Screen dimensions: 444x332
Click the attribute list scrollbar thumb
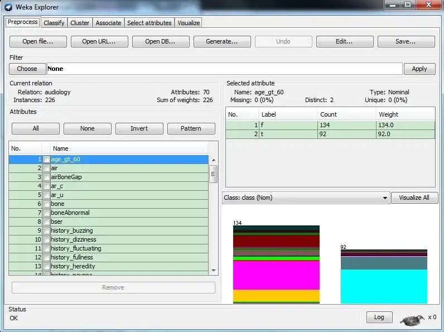coord(214,174)
